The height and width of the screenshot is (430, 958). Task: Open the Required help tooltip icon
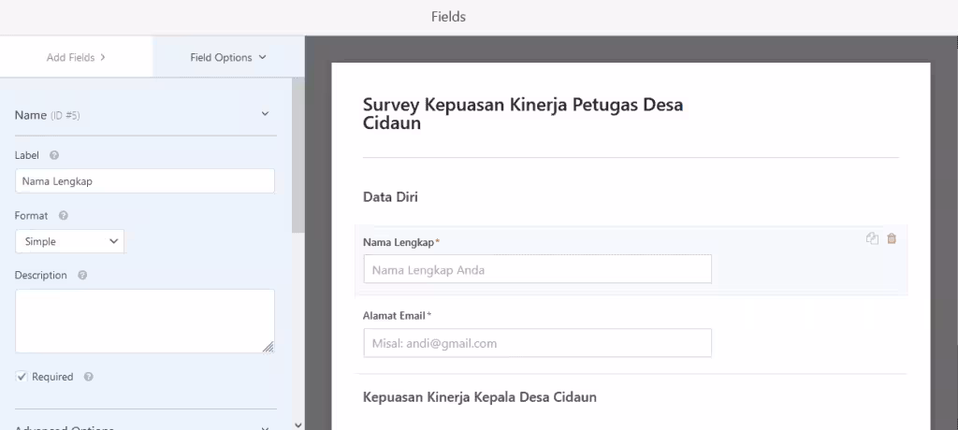tap(89, 377)
